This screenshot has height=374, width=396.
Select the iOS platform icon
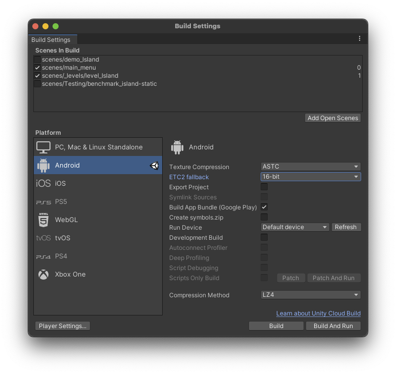pos(43,183)
